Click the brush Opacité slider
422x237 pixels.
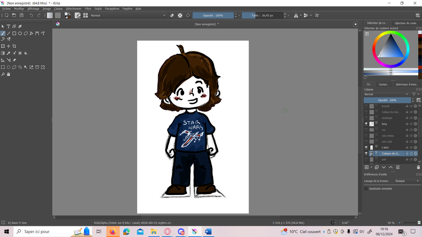point(213,15)
